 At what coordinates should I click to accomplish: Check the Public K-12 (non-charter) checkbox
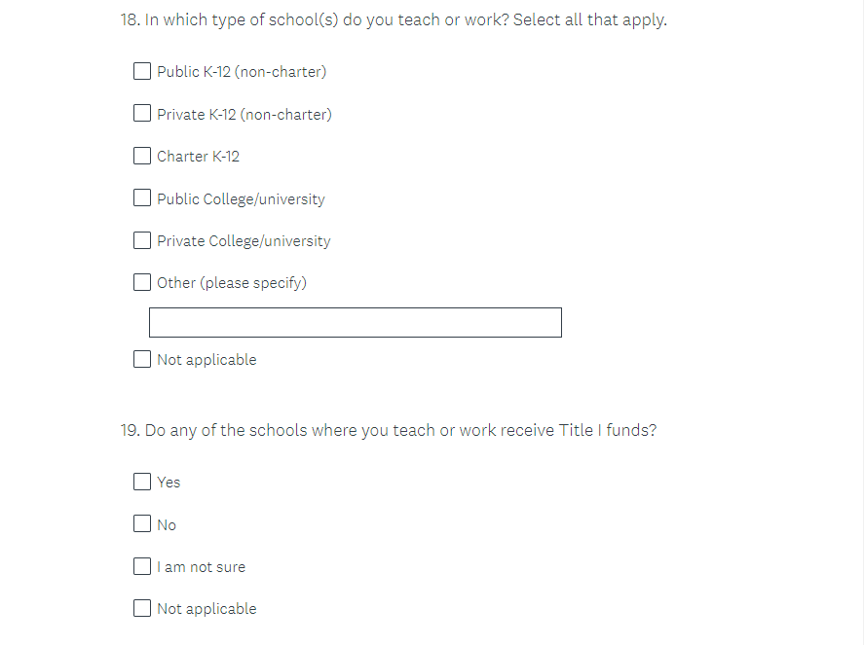point(142,71)
